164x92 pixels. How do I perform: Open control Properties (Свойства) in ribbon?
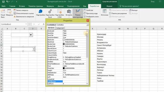88,10
